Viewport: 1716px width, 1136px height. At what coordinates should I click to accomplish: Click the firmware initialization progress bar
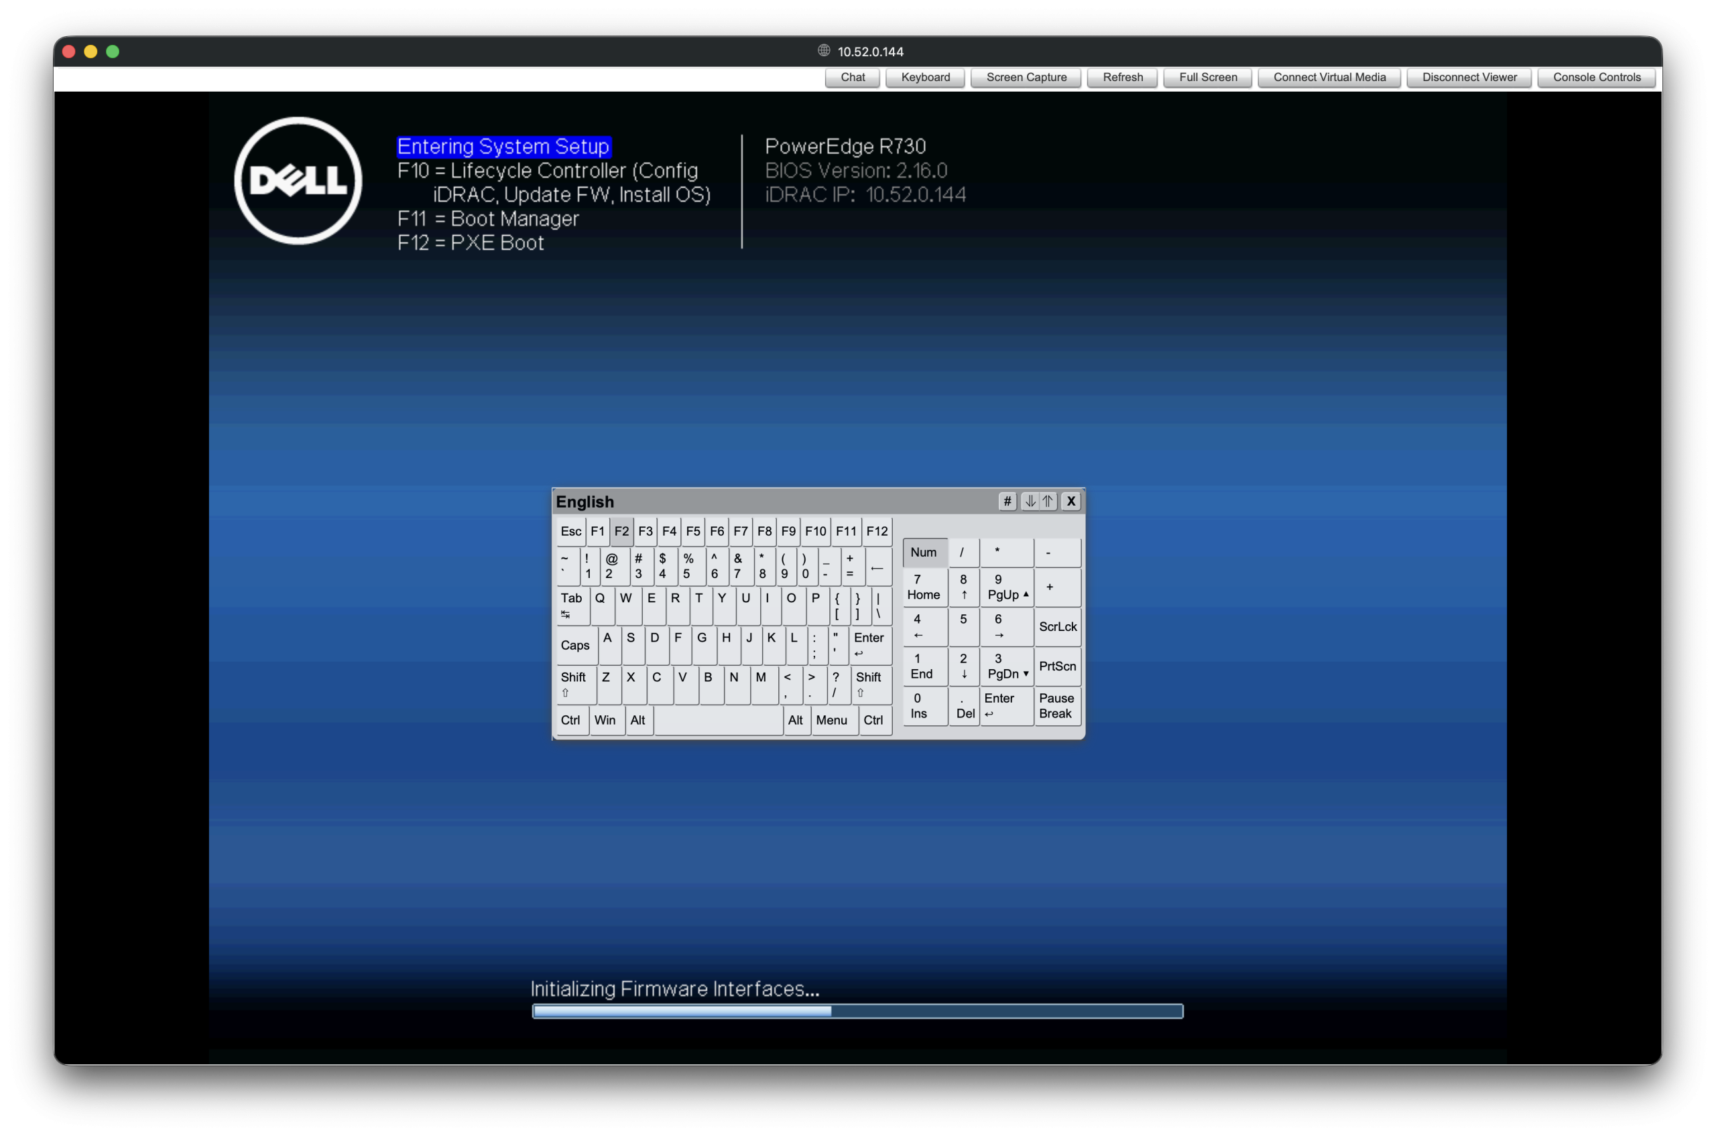coord(857,1011)
